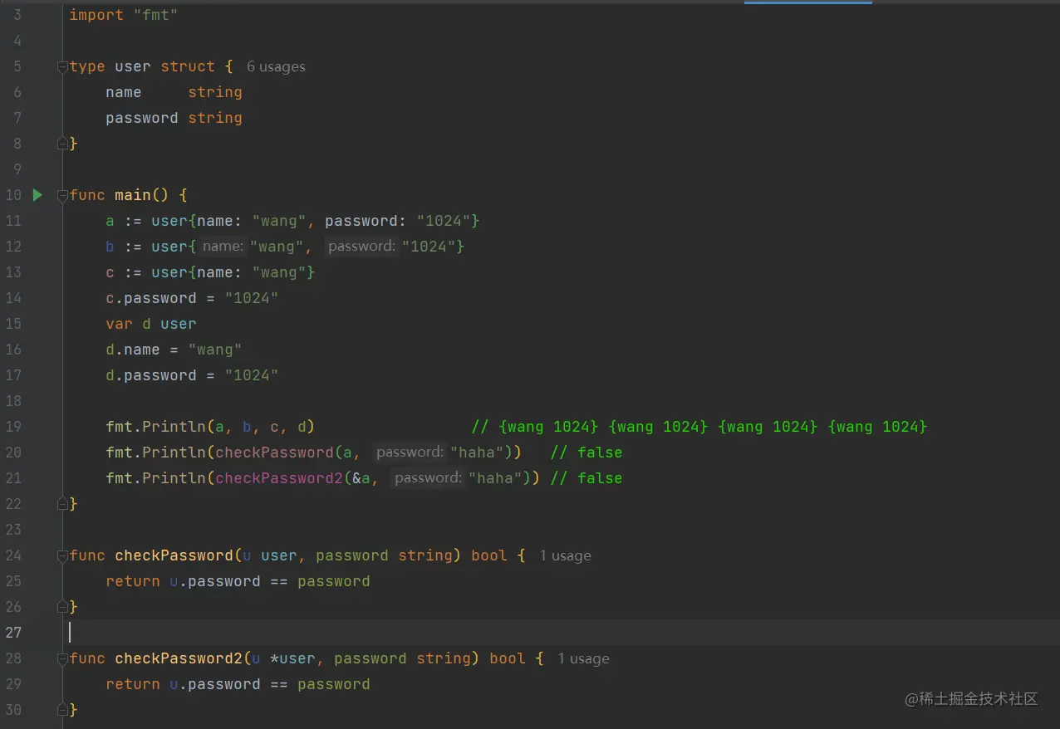Click line number 27 in the gutter
This screenshot has width=1060, height=729.
tap(13, 633)
